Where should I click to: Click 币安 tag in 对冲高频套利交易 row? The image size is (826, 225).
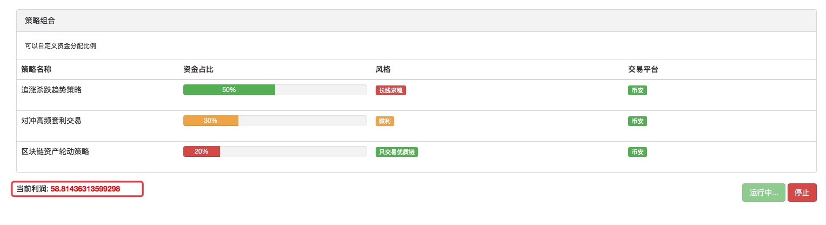coord(637,121)
